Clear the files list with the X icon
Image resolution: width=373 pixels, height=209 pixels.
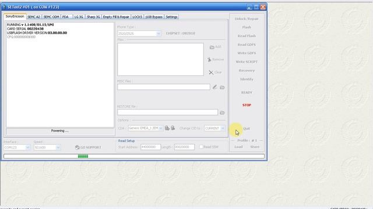coord(211,72)
